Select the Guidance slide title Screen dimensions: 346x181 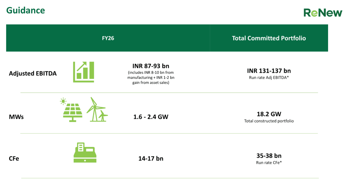coord(26,10)
